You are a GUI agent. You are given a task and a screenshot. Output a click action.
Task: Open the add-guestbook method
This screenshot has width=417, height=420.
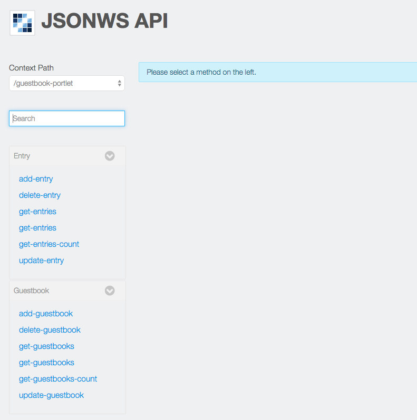point(46,314)
